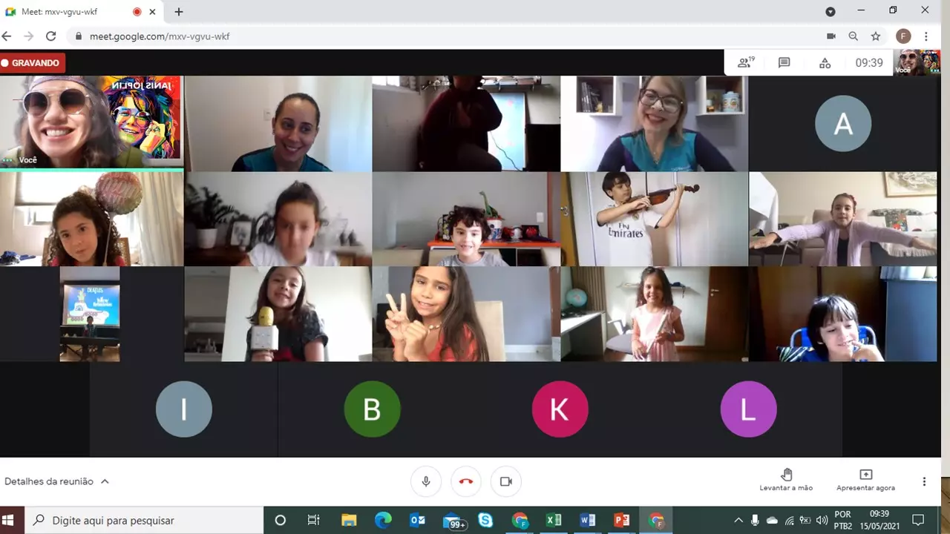
Task: Click Apresentar agora to share screen
Action: coord(865,480)
